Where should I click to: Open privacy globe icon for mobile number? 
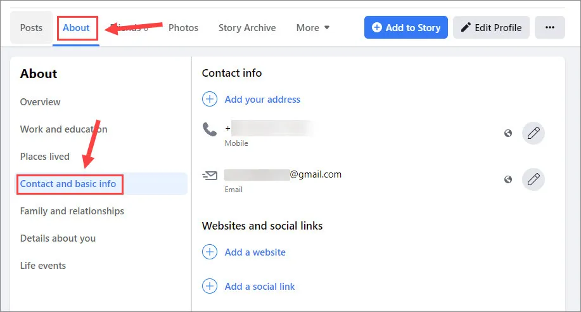pos(508,133)
